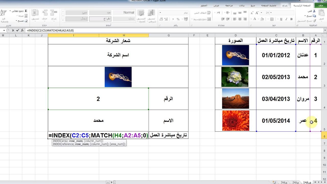
Task: Switch to Developer (المطور) tab
Action: click(x=204, y=5)
